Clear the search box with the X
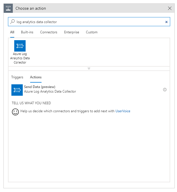Screen dimensions: 177x192 (166, 22)
